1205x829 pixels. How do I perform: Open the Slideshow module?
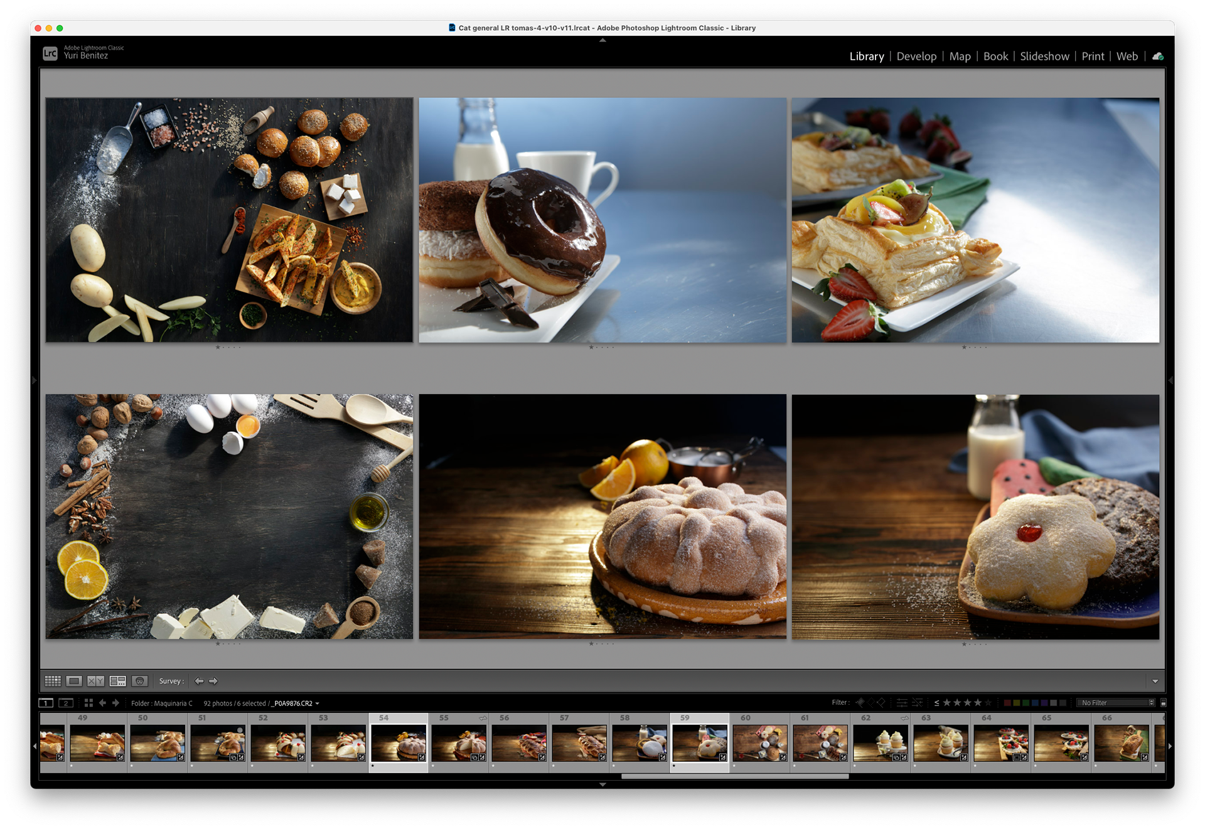[x=1044, y=56]
